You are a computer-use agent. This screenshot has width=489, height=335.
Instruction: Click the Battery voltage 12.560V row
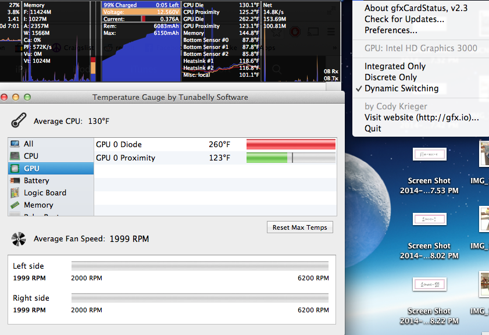(x=141, y=12)
